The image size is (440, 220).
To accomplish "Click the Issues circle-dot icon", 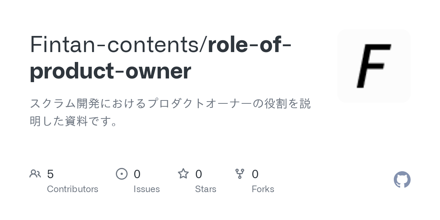I will pyautogui.click(x=122, y=174).
